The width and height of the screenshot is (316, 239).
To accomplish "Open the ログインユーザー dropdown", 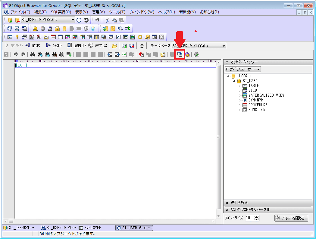I will tap(243, 69).
